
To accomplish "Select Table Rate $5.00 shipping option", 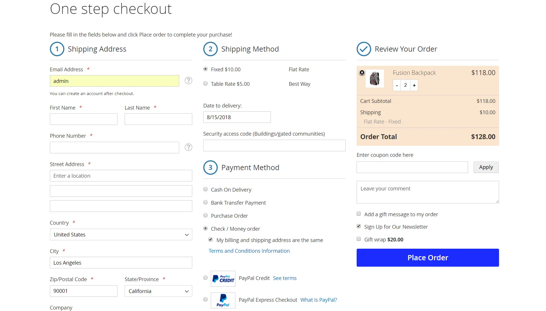I will point(206,84).
